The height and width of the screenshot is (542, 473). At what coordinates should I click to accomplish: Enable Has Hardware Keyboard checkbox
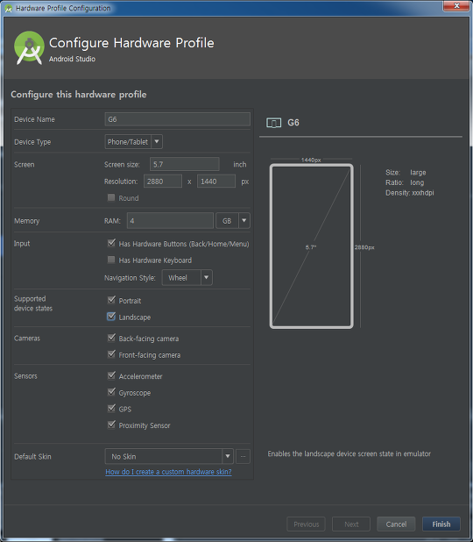click(111, 260)
